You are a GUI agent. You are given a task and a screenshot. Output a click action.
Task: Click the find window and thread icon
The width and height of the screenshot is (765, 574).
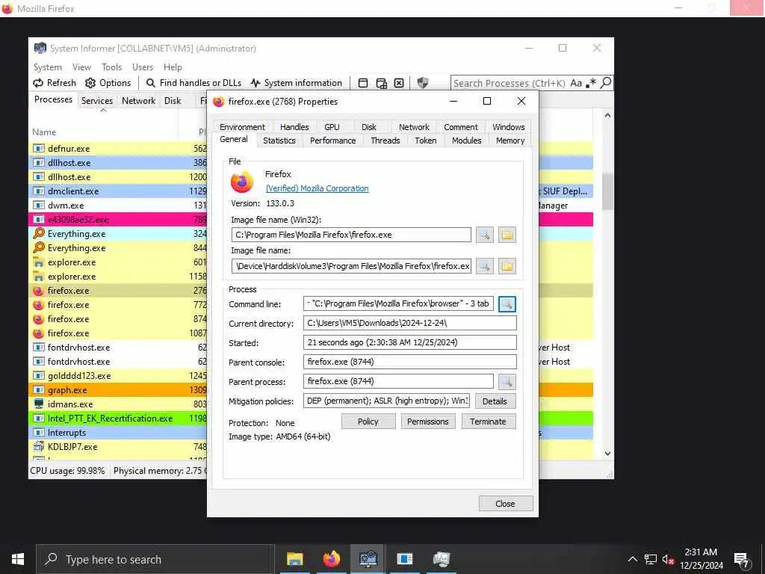382,83
